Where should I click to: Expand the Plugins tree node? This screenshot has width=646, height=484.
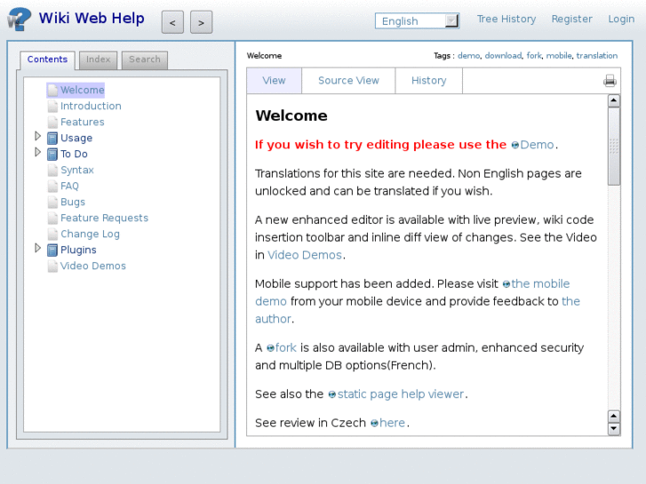tap(37, 248)
